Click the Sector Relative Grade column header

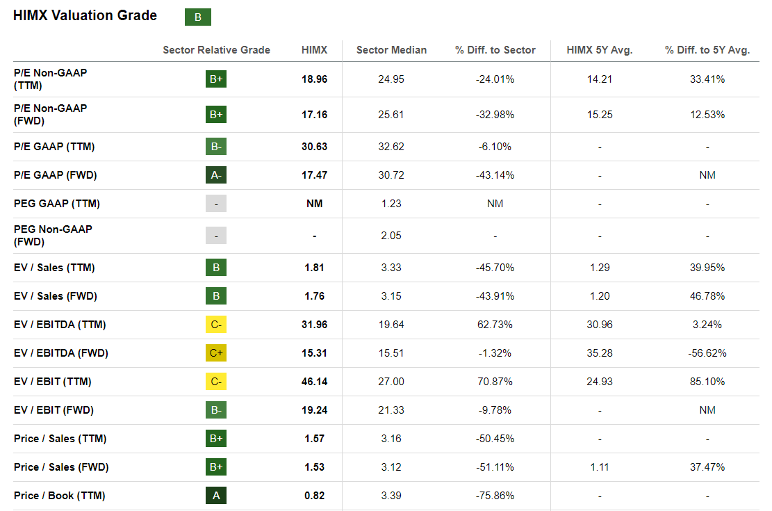coord(216,50)
